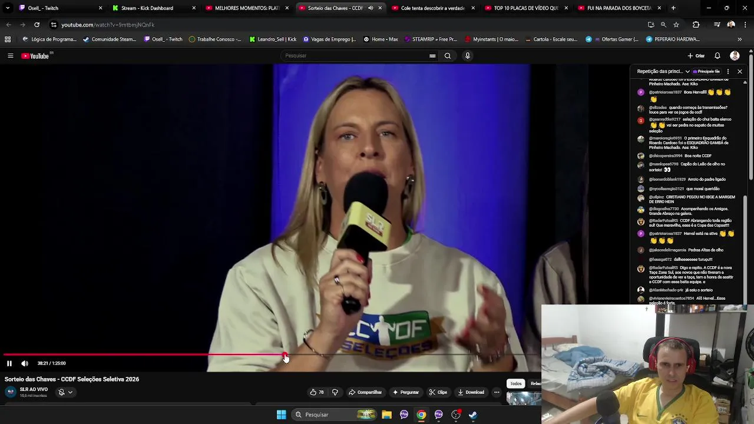Focus the YouTube Pesquisar search field
This screenshot has height=424, width=754.
pos(356,56)
